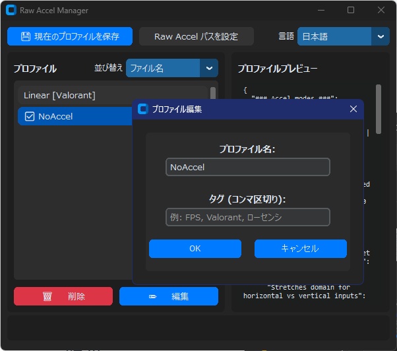Click the language dropdown chevron arrow

[381, 36]
